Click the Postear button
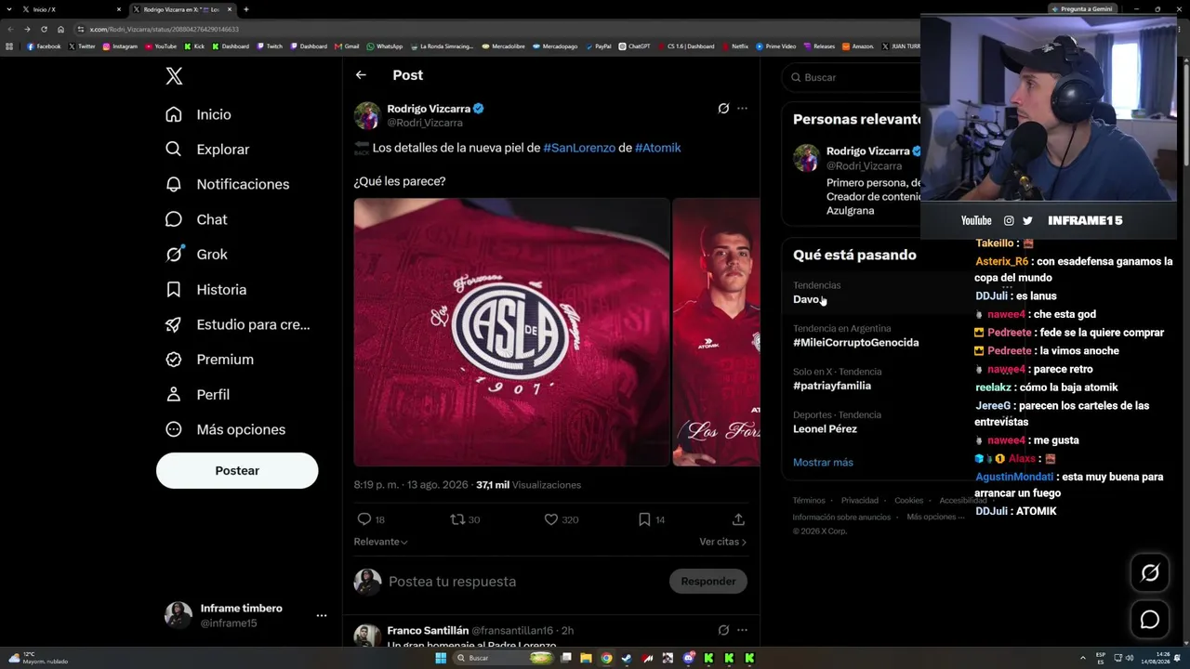Viewport: 1190px width, 669px height. coord(237,470)
